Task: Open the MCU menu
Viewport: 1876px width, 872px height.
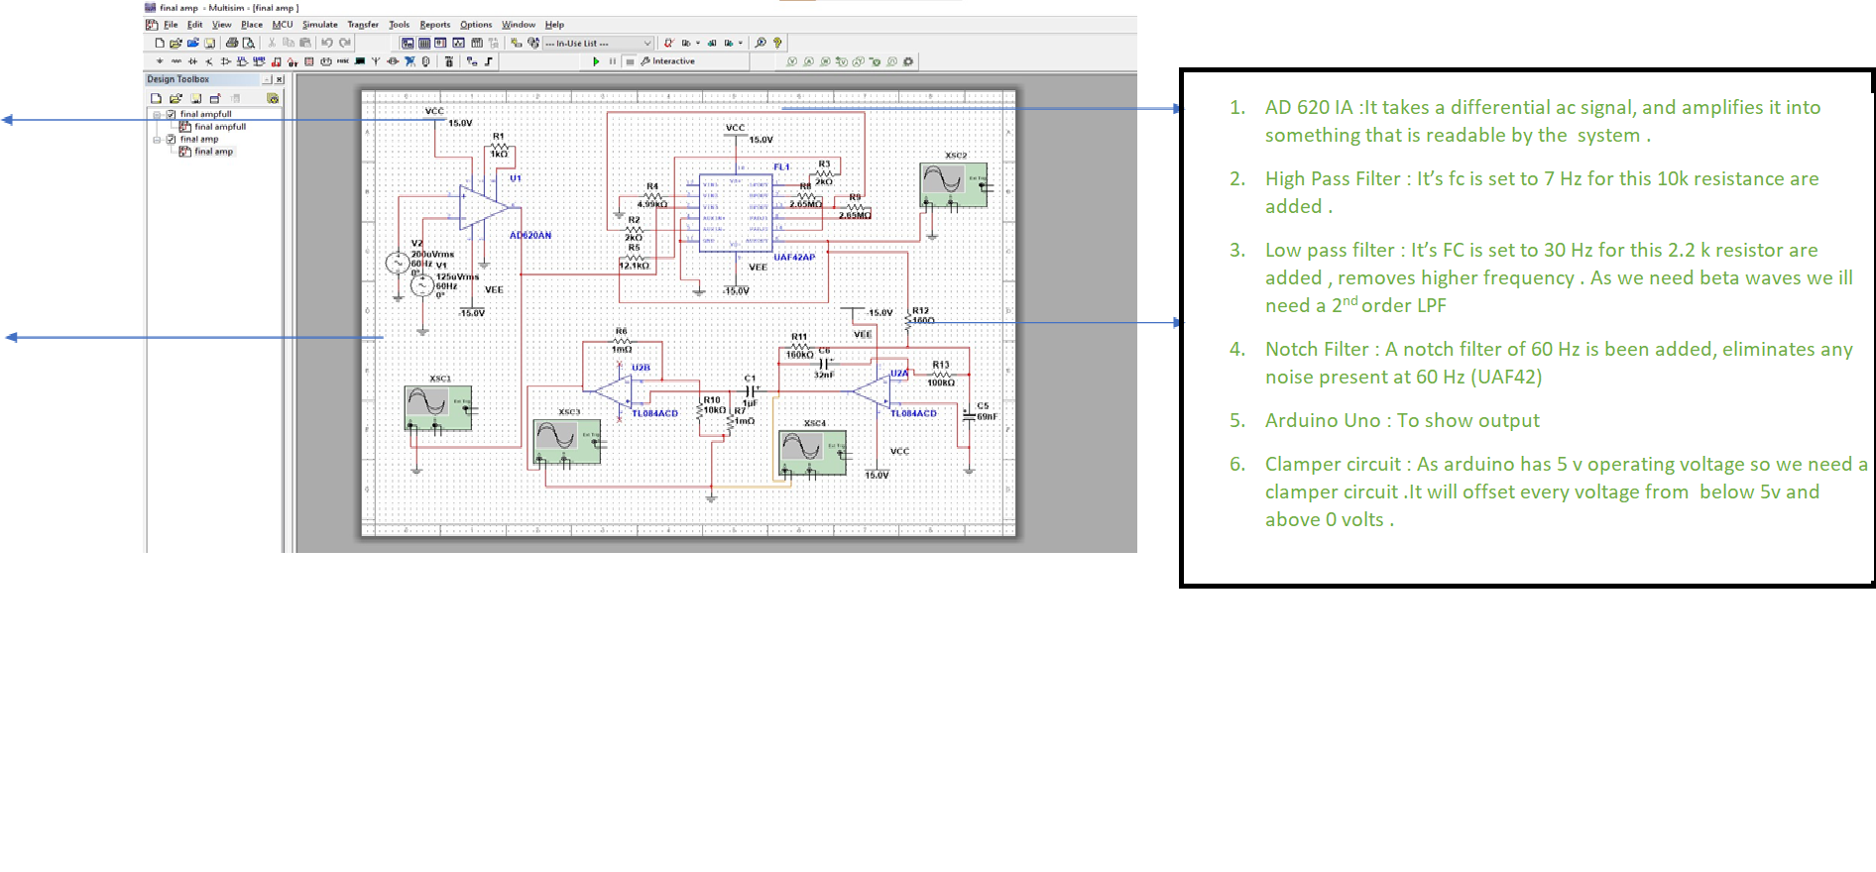Action: [x=283, y=25]
